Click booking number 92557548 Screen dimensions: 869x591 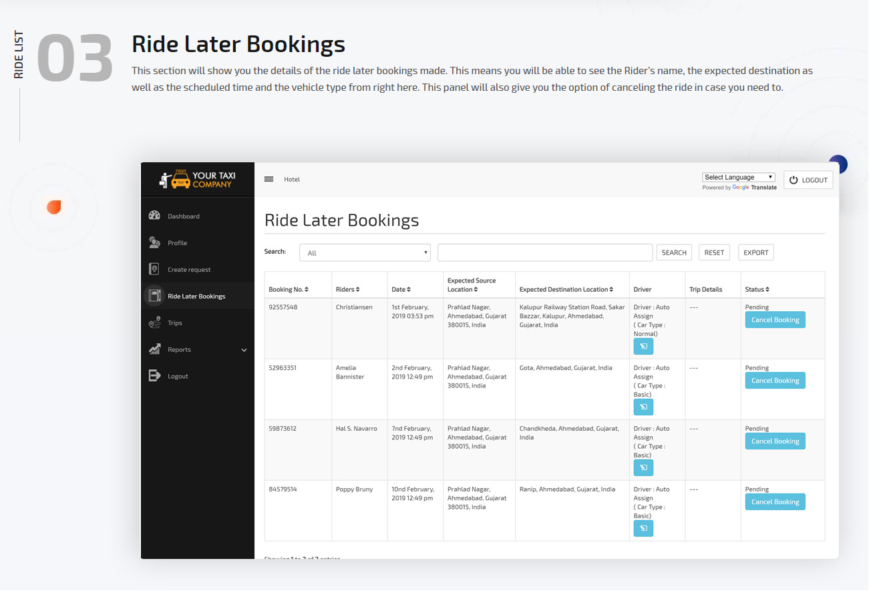[x=283, y=307]
